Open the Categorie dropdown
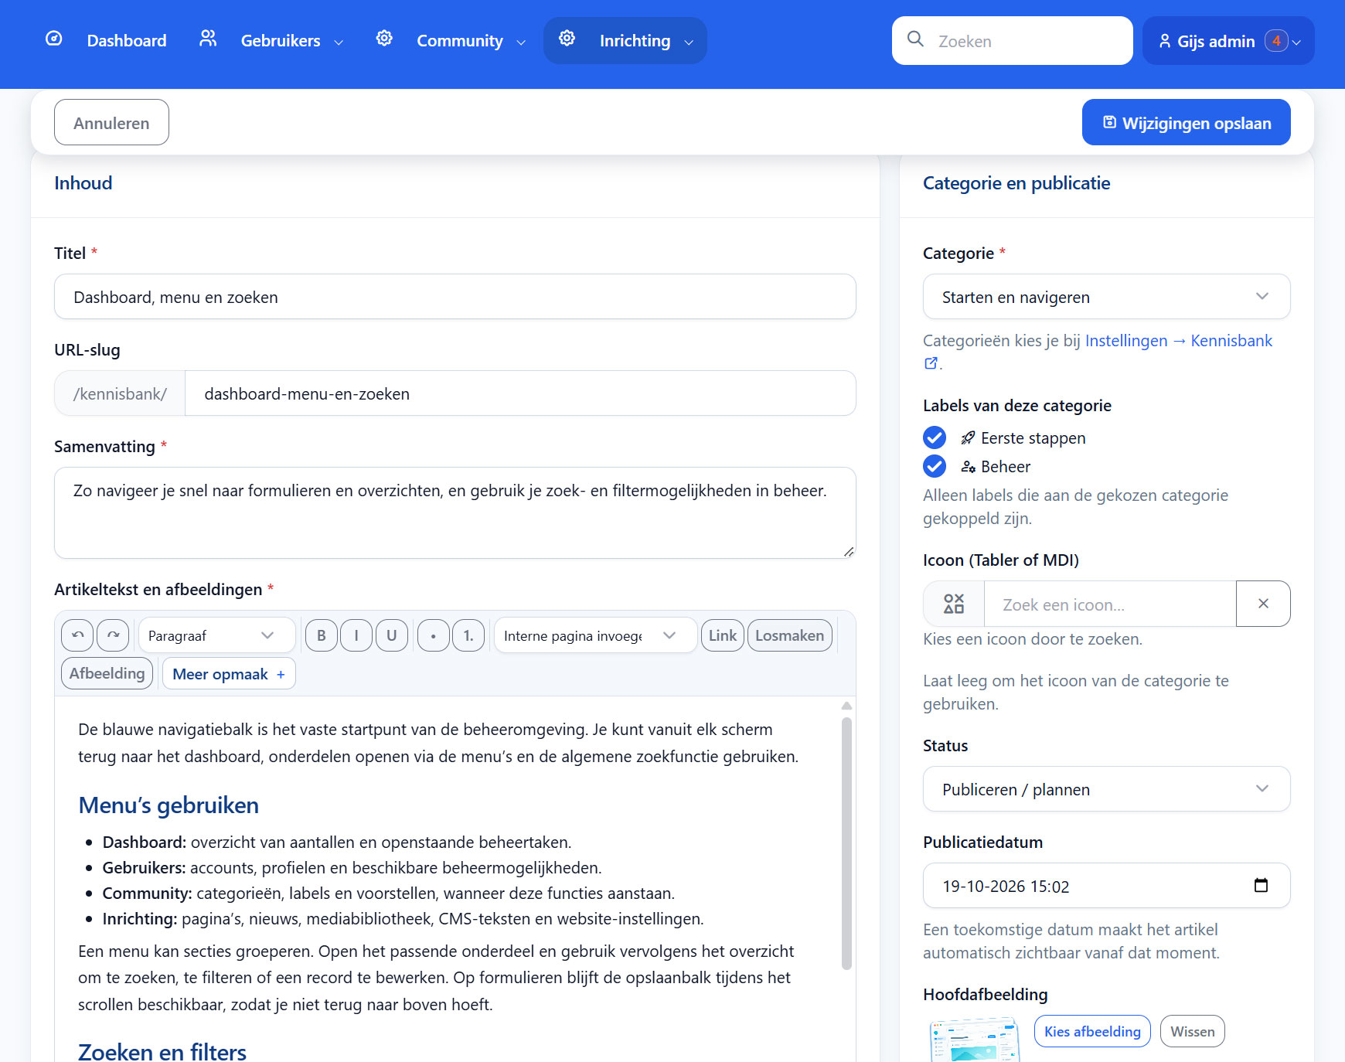The height and width of the screenshot is (1062, 1345). click(1107, 297)
